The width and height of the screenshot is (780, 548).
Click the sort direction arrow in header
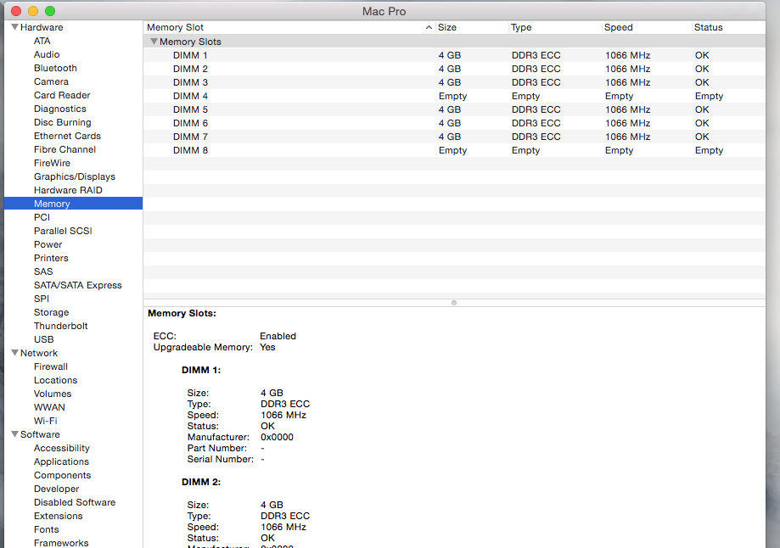click(429, 27)
